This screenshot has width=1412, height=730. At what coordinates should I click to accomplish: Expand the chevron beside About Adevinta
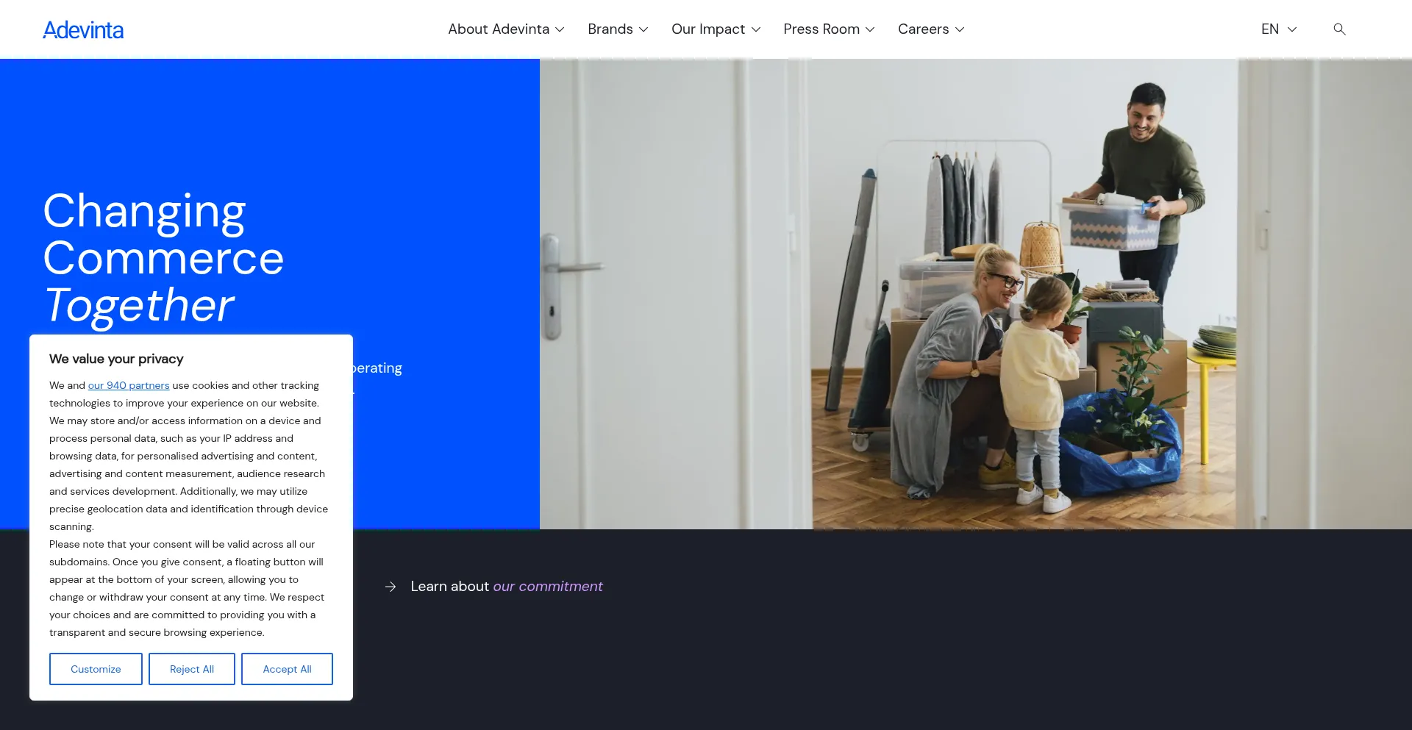pyautogui.click(x=560, y=29)
